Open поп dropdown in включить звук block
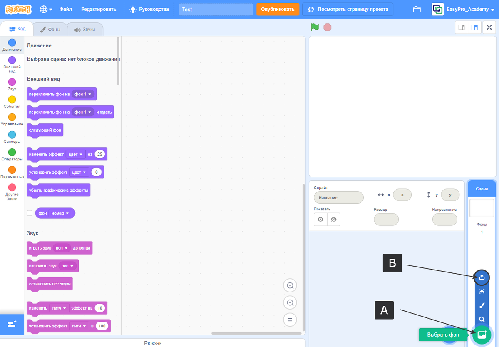The height and width of the screenshot is (347, 499). (x=68, y=266)
